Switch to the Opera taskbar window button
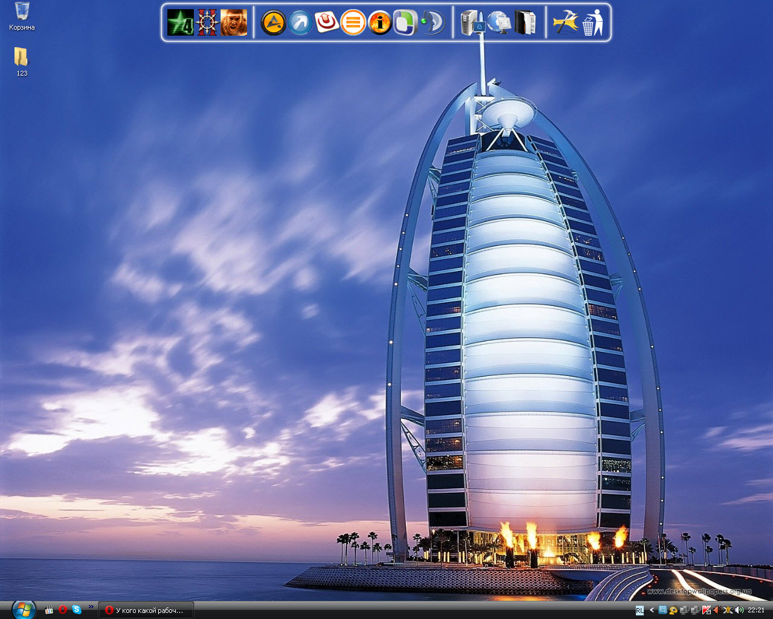This screenshot has width=773, height=619. pos(146,611)
